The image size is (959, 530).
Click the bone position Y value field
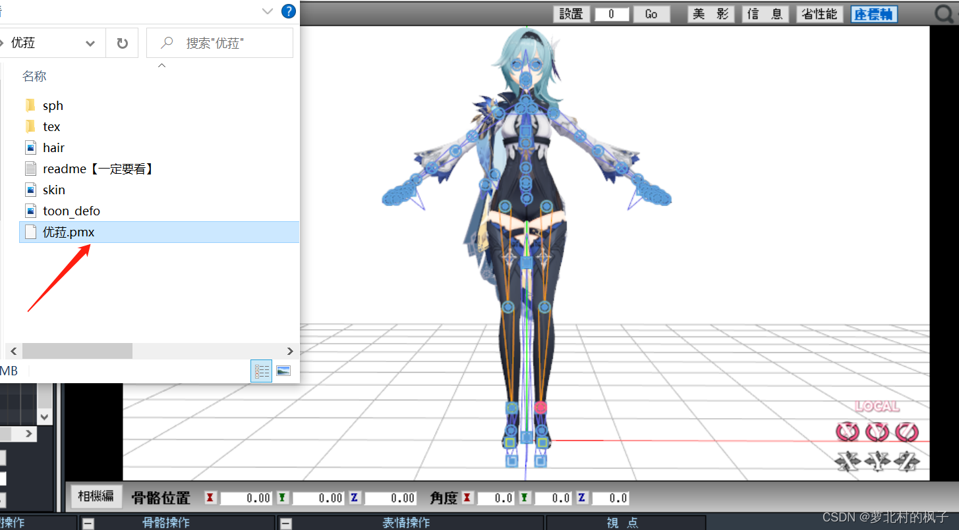coord(318,498)
